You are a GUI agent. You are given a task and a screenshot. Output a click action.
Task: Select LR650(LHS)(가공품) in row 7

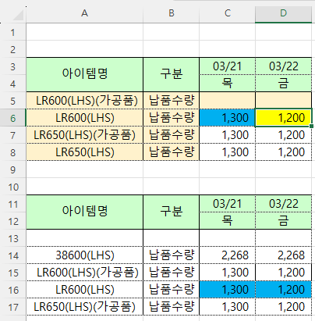[x=84, y=135]
